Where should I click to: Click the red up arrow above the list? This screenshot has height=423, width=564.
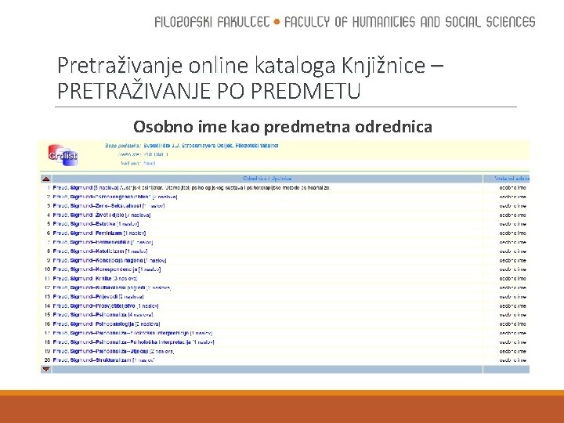pos(45,179)
